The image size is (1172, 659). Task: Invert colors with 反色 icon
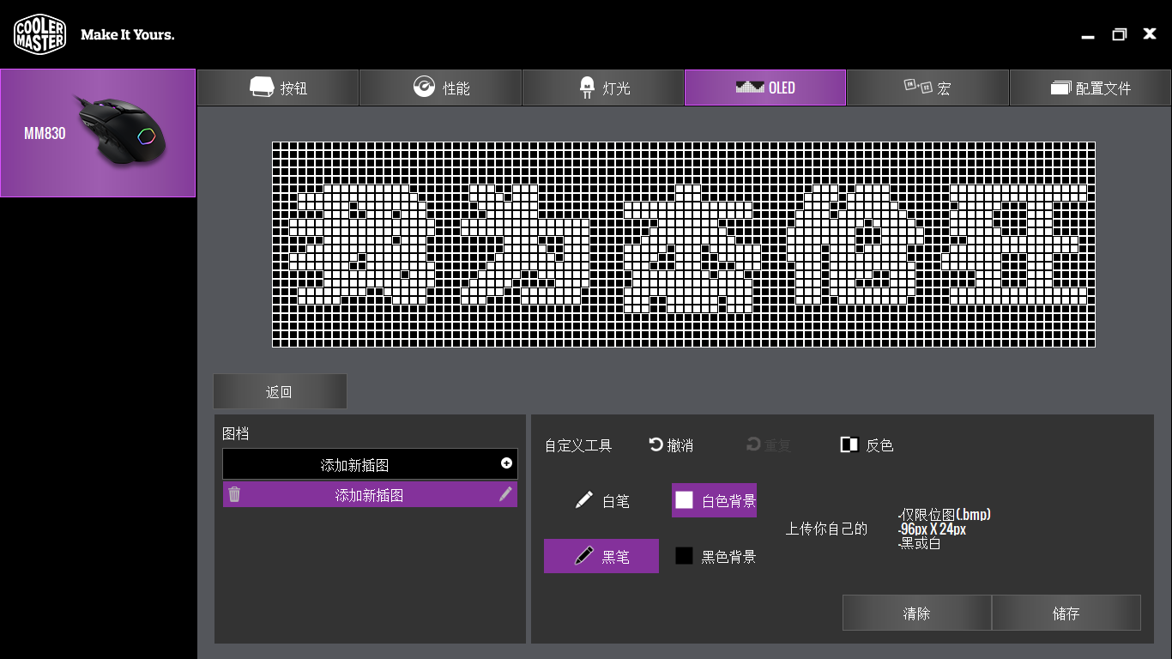tap(849, 444)
